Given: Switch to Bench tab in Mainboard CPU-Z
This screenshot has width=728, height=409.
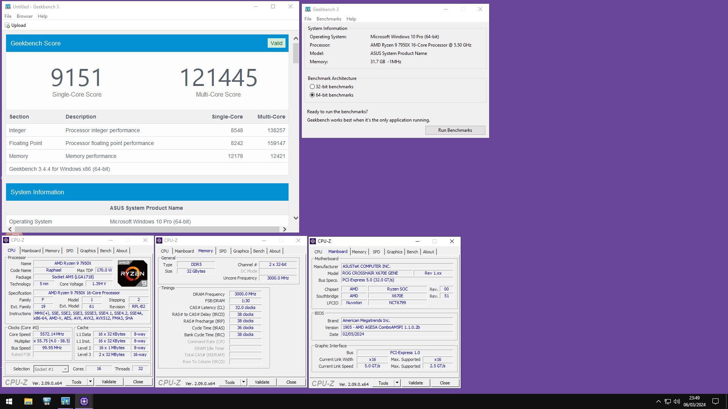Looking at the screenshot, I should coord(413,252).
